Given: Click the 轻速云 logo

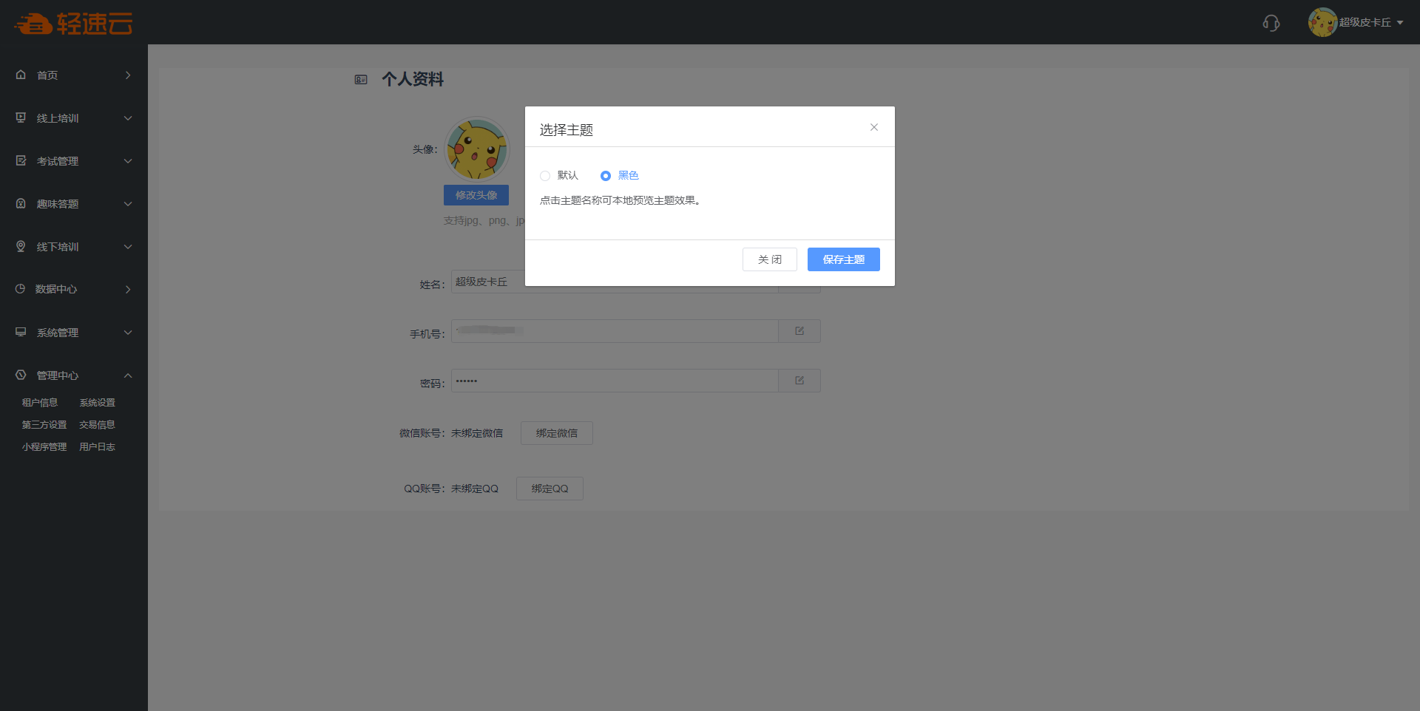Looking at the screenshot, I should tap(73, 24).
